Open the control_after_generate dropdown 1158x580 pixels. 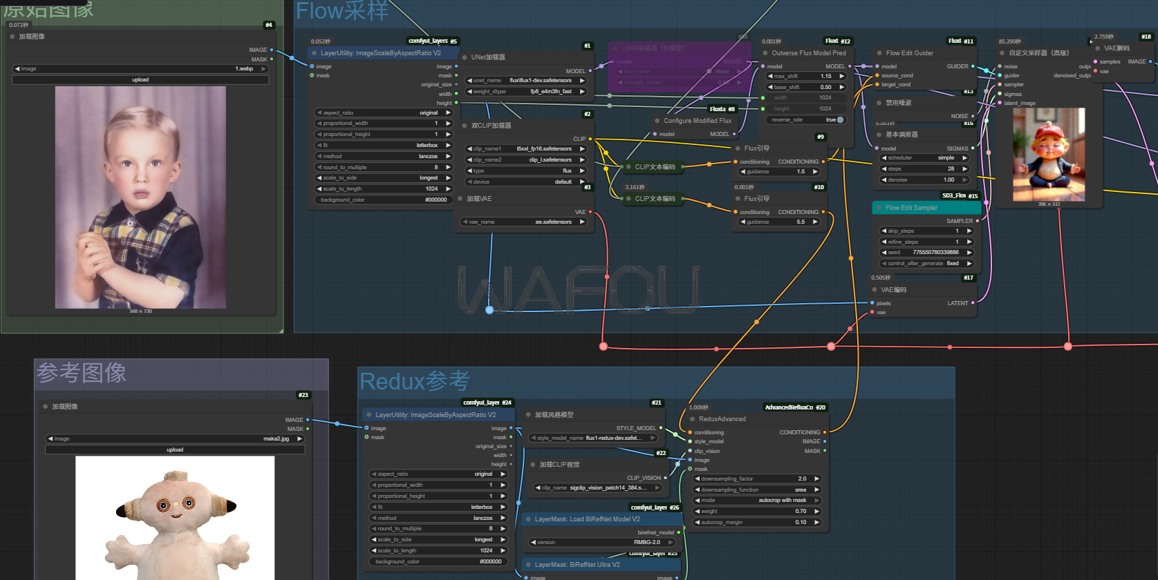tap(926, 263)
